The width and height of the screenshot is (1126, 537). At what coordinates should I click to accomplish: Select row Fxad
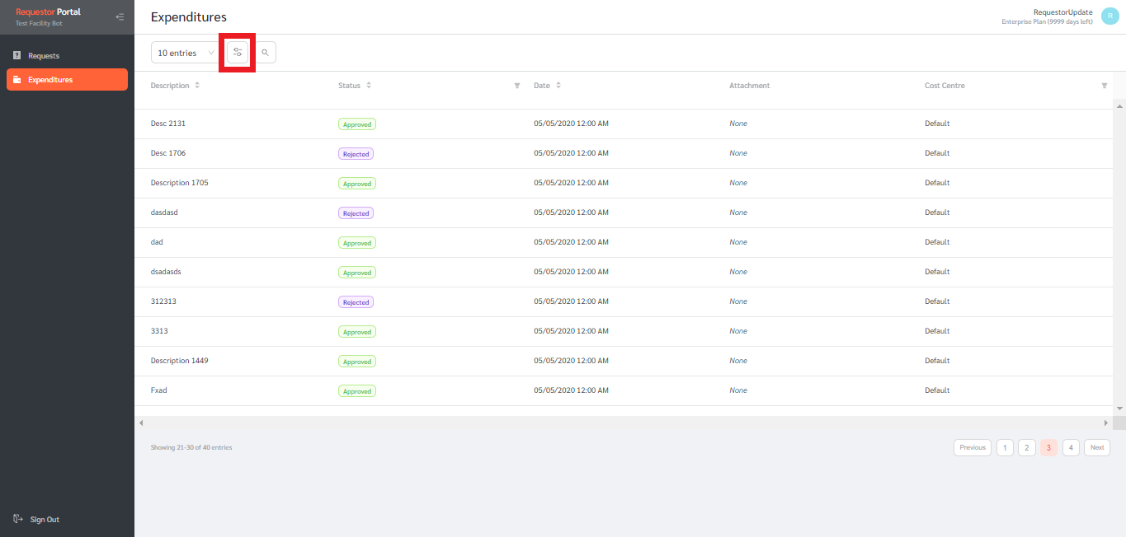pos(624,390)
